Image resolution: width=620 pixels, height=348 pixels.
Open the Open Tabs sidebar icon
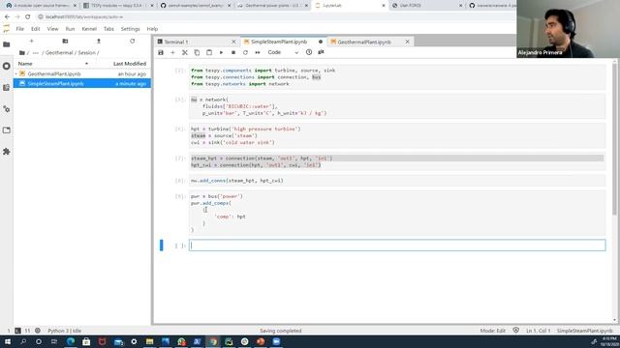(x=7, y=130)
